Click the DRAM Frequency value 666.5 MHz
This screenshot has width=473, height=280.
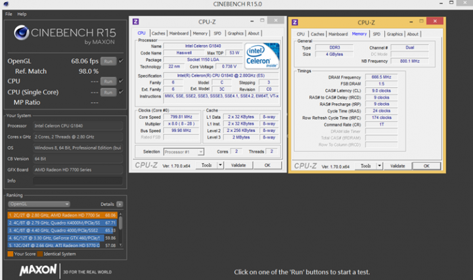click(x=381, y=77)
